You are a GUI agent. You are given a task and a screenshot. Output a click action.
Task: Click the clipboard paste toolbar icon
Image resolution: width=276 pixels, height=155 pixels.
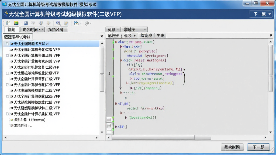(x=76, y=23)
